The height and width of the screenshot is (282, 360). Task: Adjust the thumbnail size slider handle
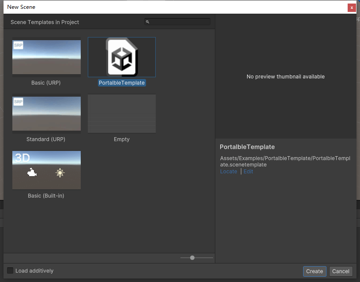192,258
